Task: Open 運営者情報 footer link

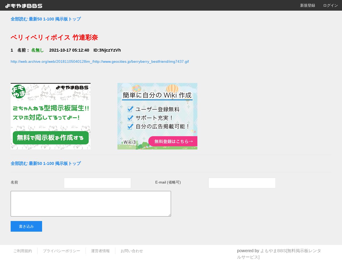Action: [x=100, y=251]
